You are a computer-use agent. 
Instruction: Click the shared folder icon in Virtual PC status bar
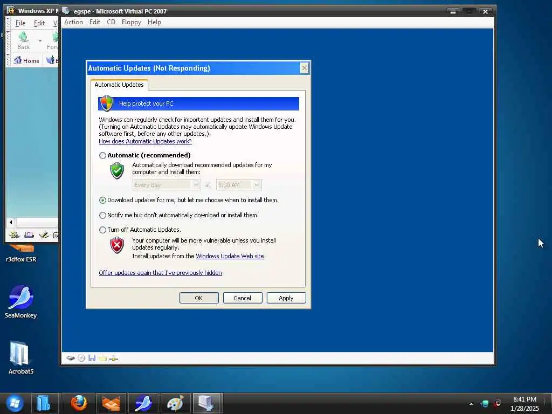tap(103, 358)
